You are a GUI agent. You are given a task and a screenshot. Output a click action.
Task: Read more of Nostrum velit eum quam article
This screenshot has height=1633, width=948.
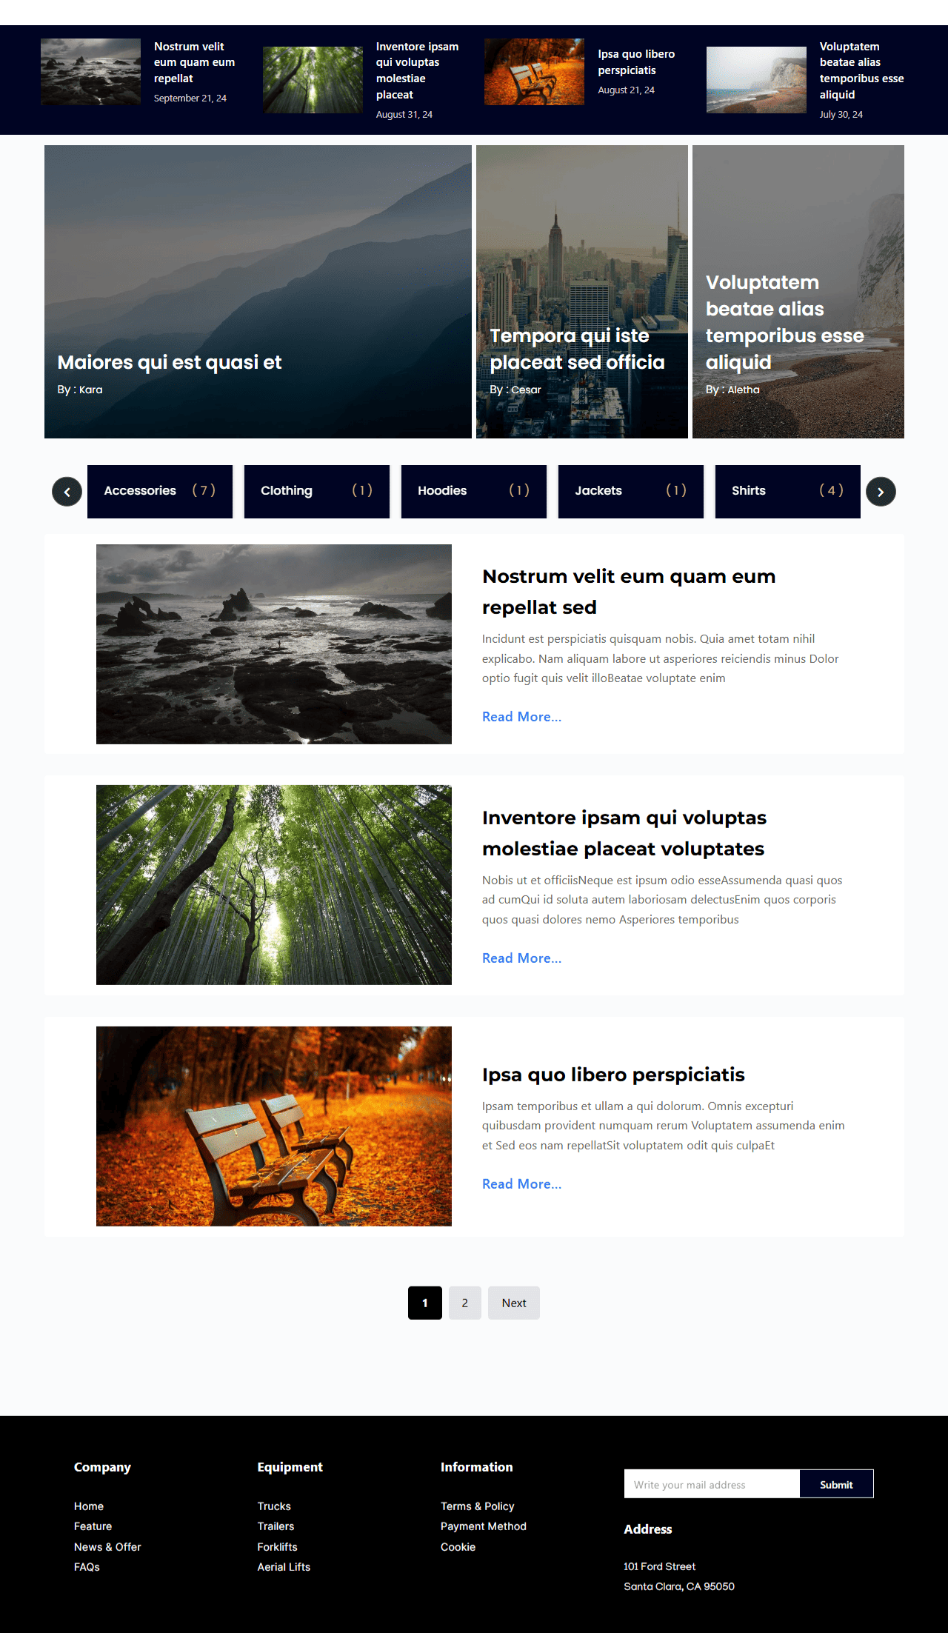521,717
